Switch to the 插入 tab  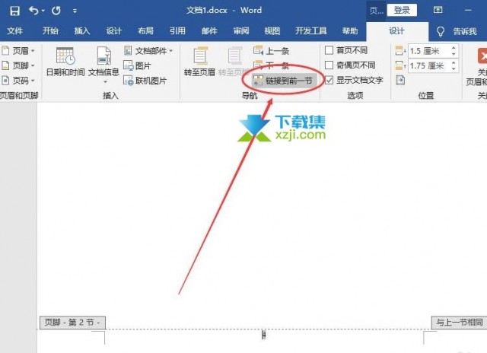coord(82,31)
